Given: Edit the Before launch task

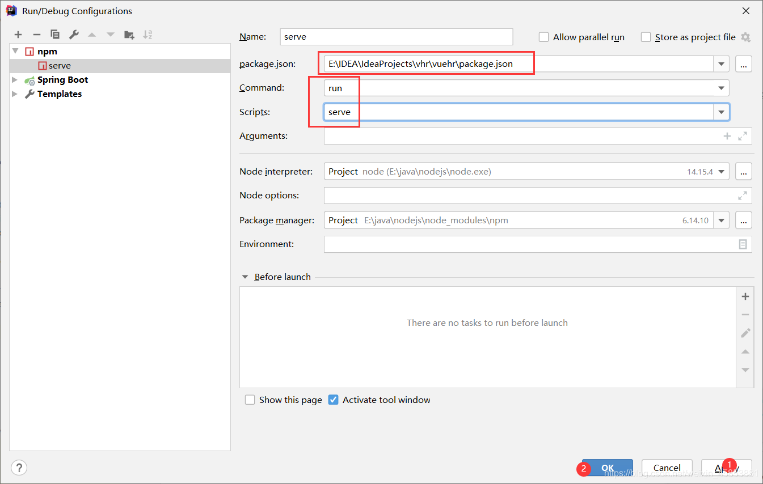Looking at the screenshot, I should pyautogui.click(x=745, y=333).
